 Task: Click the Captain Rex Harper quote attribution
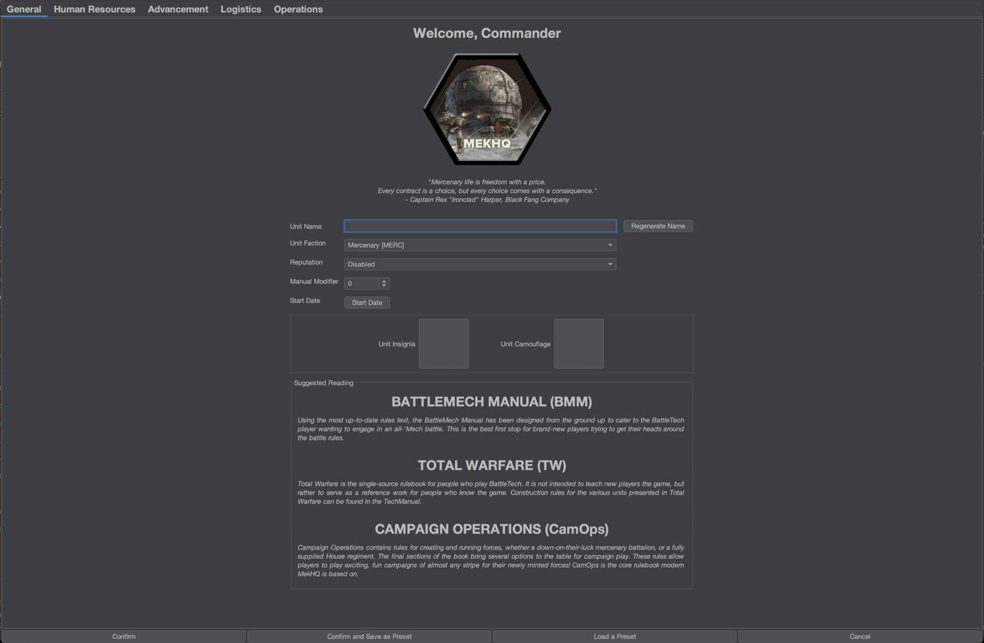[487, 200]
